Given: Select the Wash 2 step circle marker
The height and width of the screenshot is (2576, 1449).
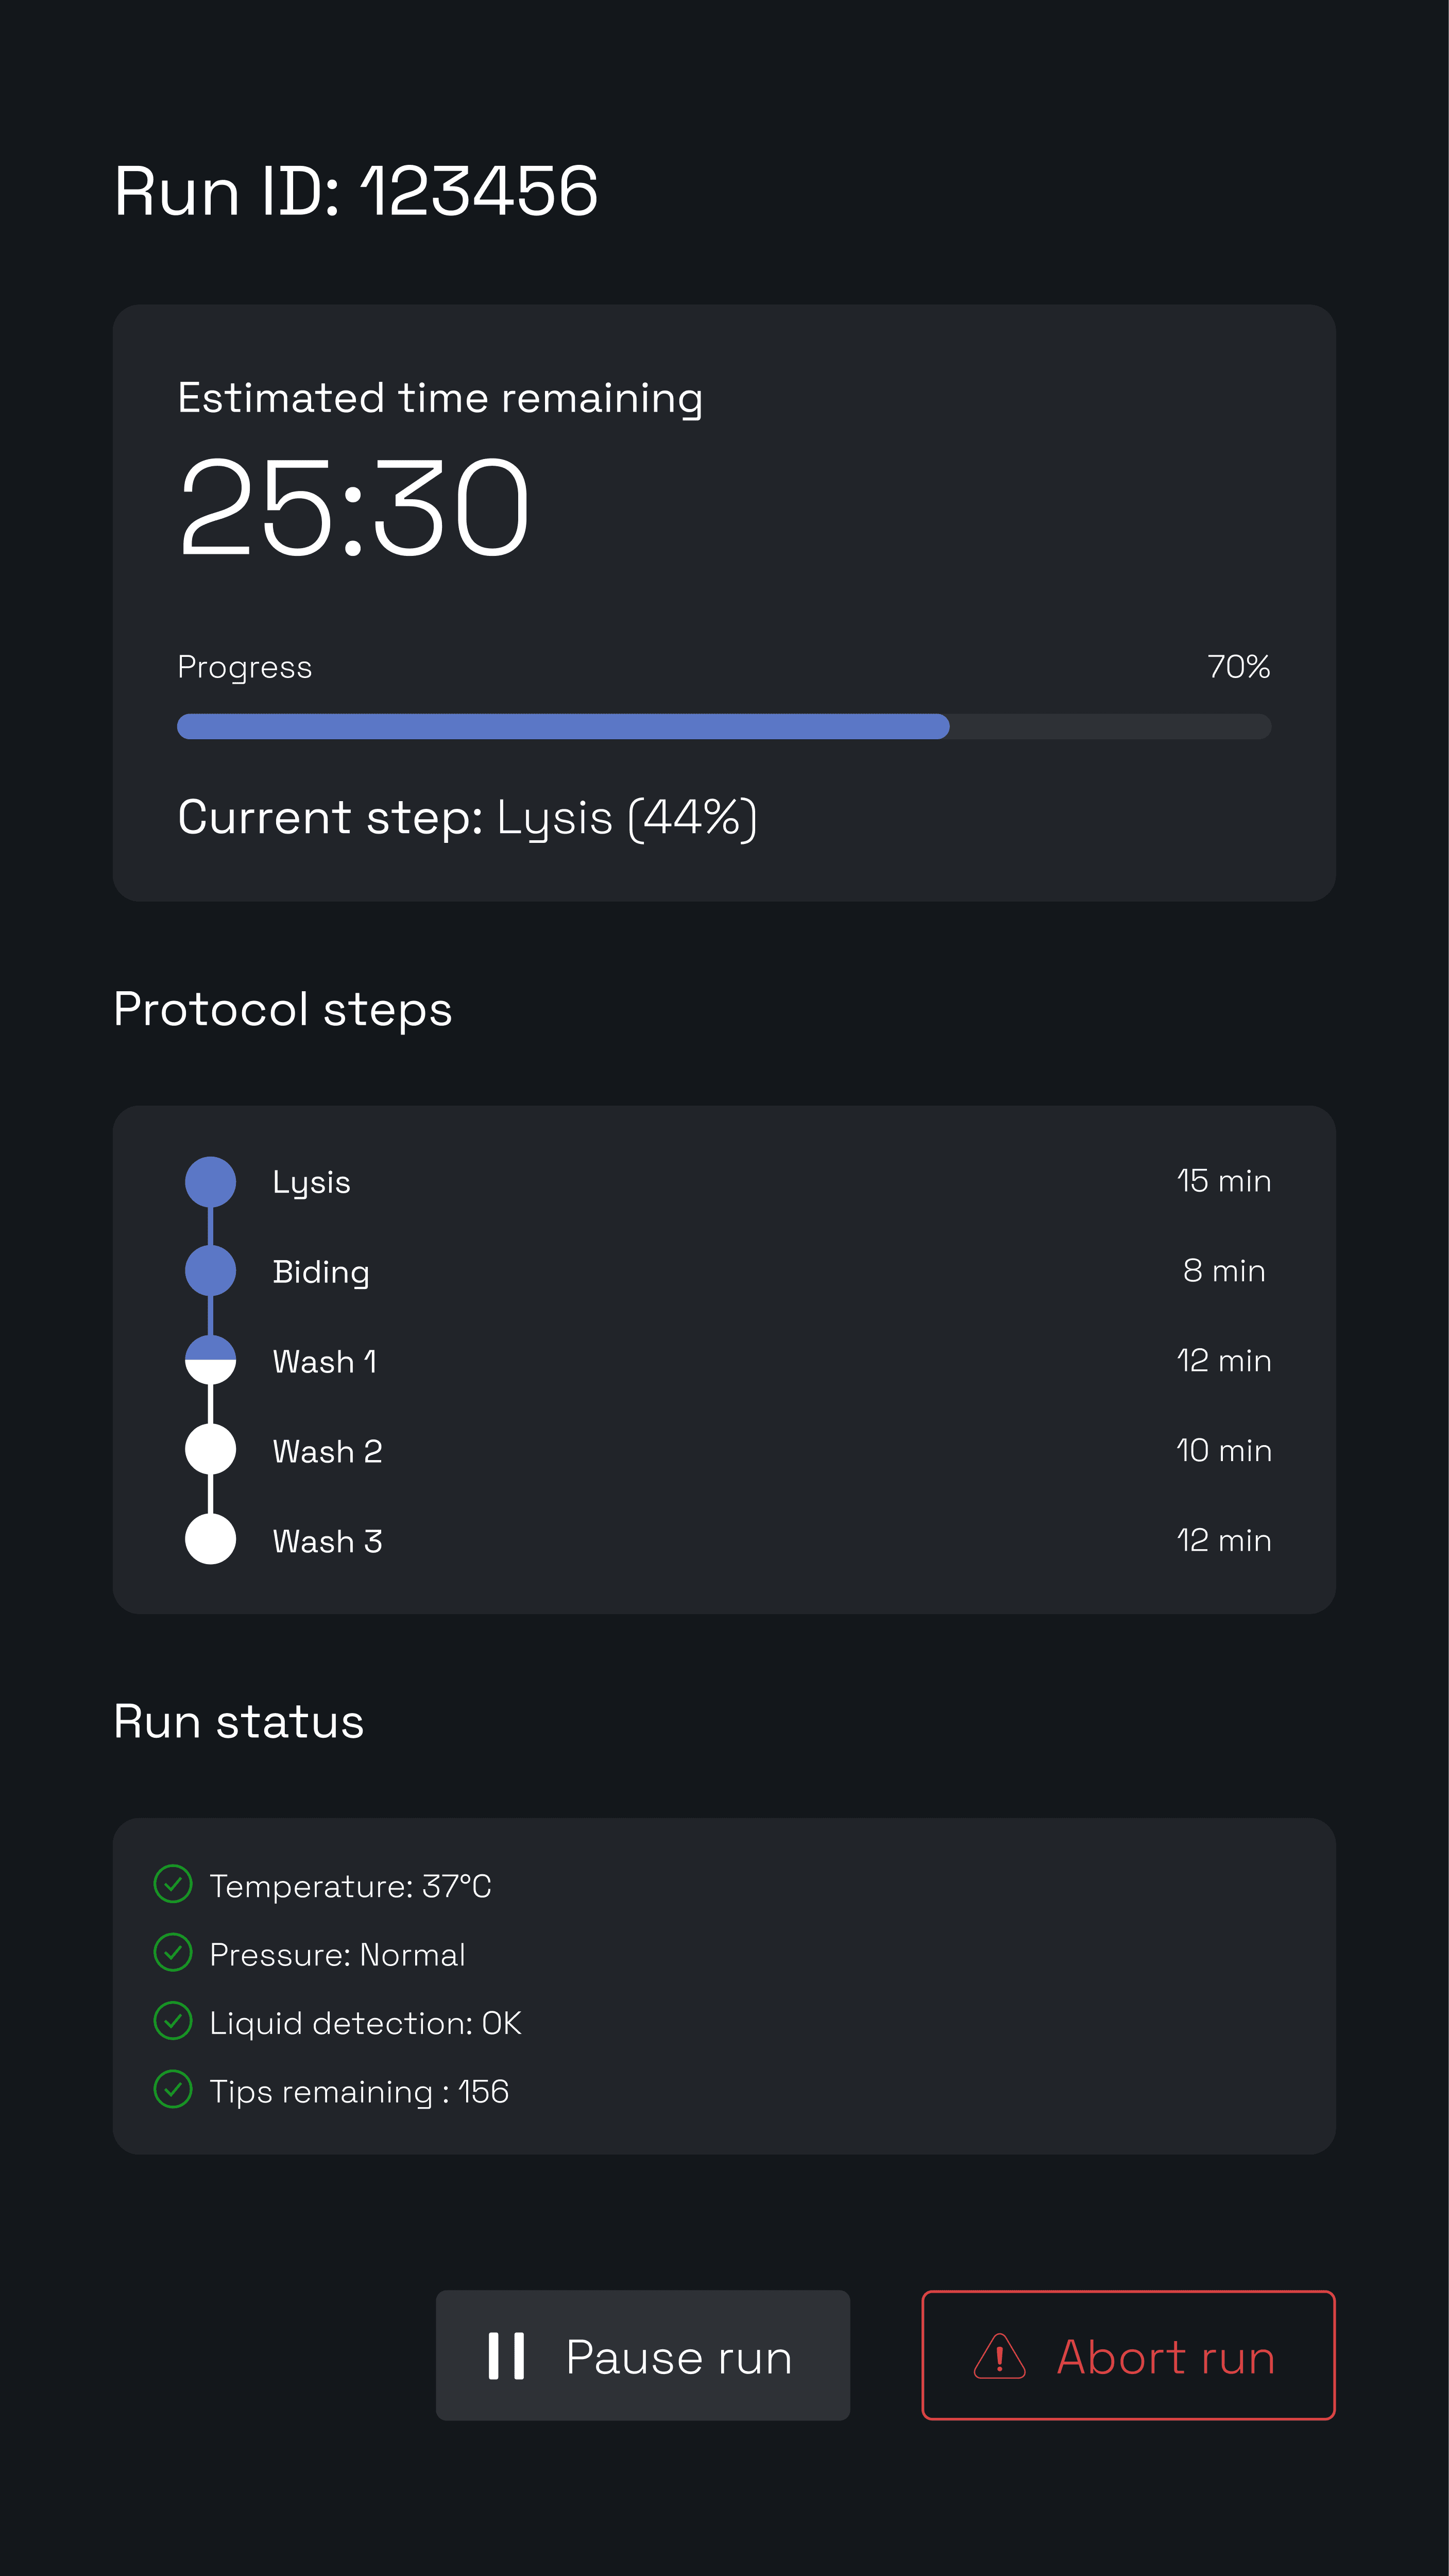Looking at the screenshot, I should (211, 1450).
